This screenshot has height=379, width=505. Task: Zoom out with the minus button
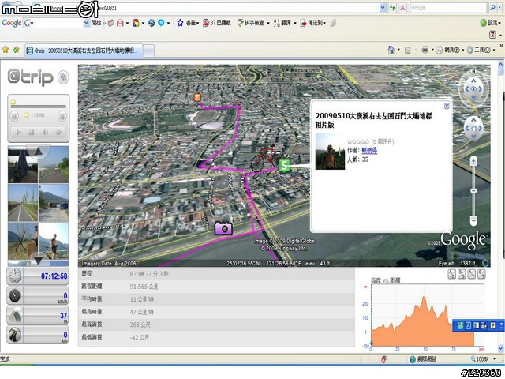tap(473, 221)
